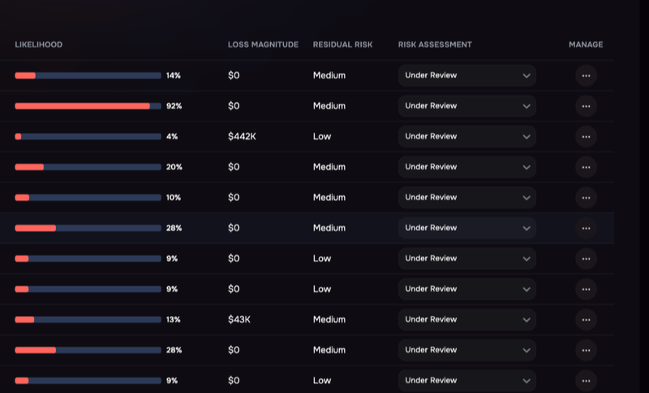The height and width of the screenshot is (393, 649).
Task: Sort by the Likelihood column header
Action: 38,45
